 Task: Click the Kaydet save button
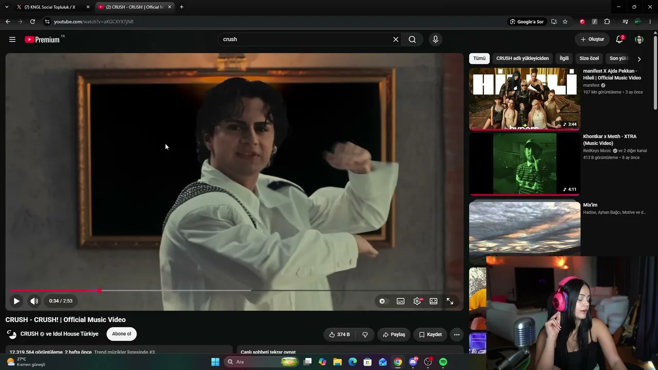430,335
